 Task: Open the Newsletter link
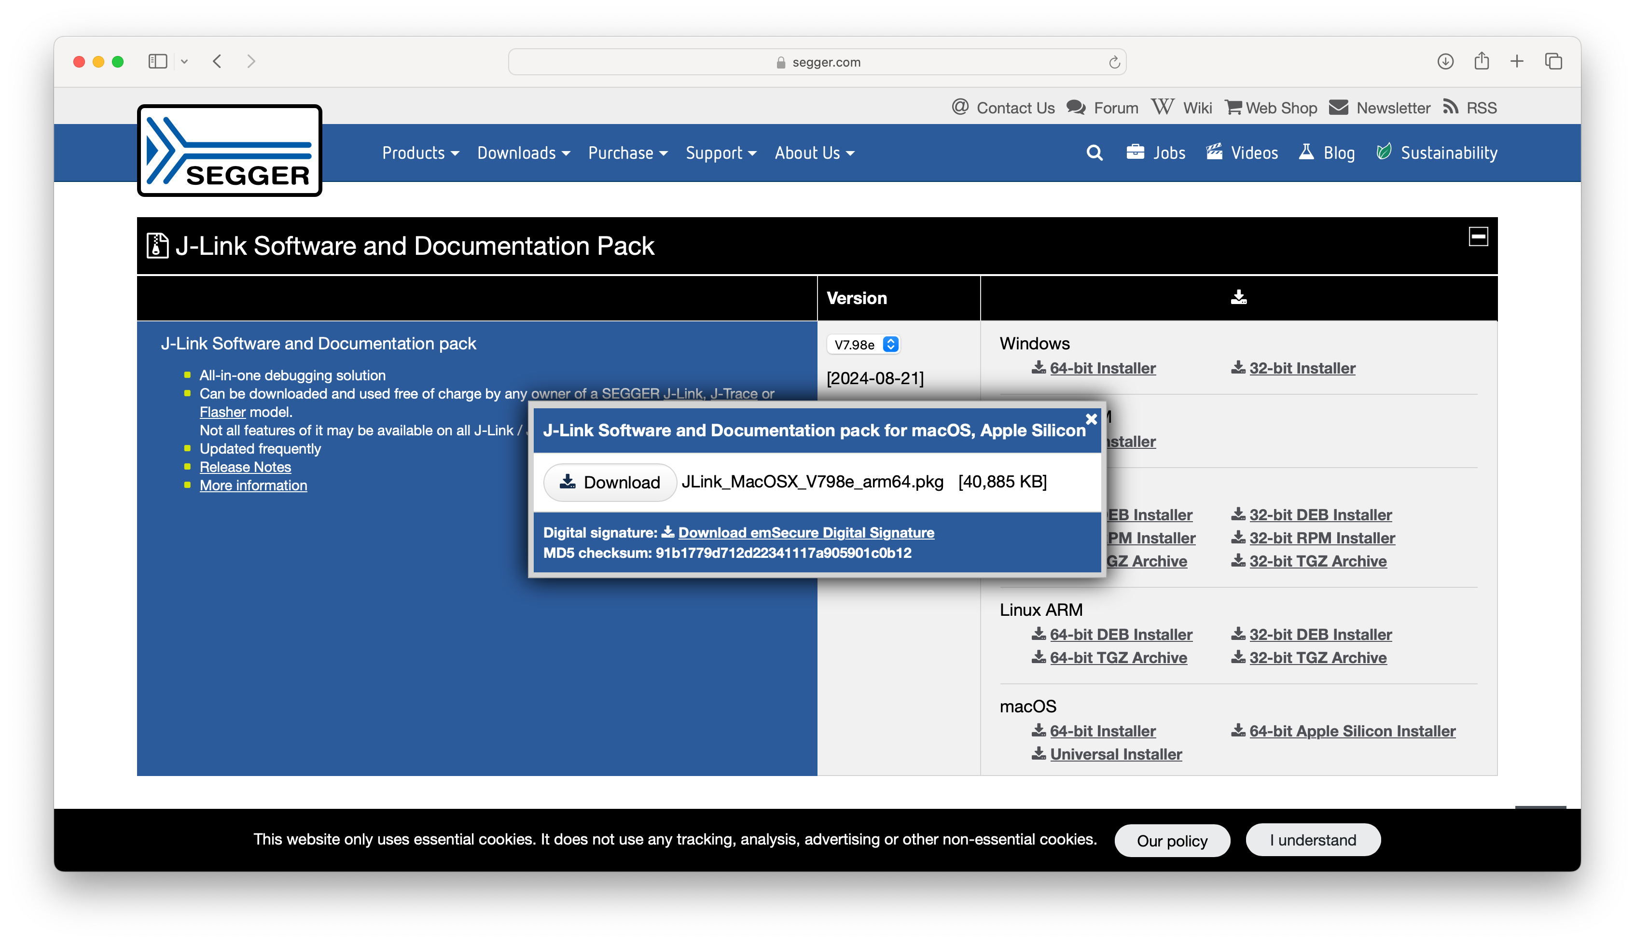[x=1379, y=108]
